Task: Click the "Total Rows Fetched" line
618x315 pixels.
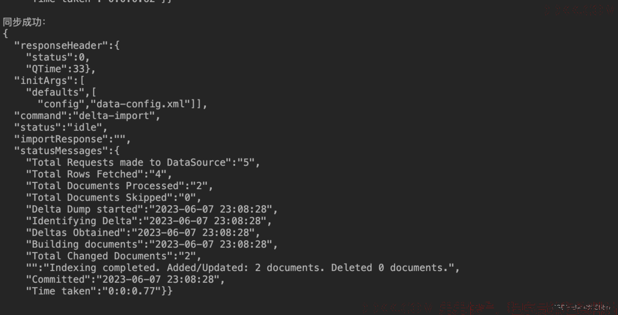Action: 99,174
